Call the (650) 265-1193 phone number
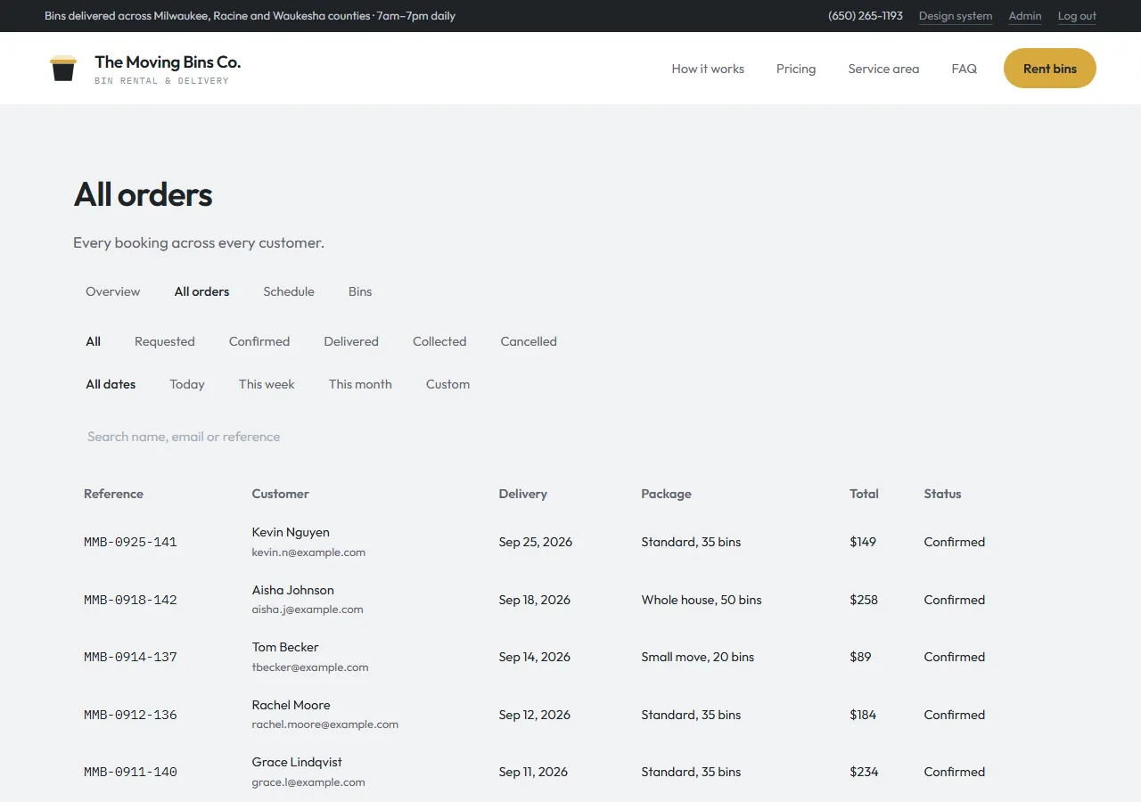Screen dimensions: 1141x802 pos(866,16)
